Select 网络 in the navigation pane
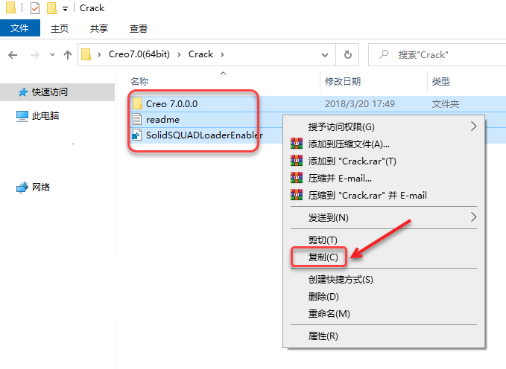The height and width of the screenshot is (369, 506). 41,187
